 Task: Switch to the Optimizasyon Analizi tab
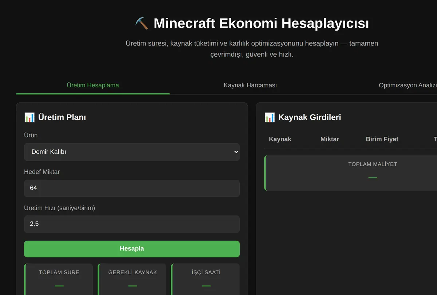(x=408, y=85)
